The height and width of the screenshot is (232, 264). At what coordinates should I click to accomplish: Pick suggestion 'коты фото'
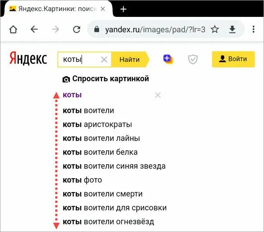click(x=82, y=180)
